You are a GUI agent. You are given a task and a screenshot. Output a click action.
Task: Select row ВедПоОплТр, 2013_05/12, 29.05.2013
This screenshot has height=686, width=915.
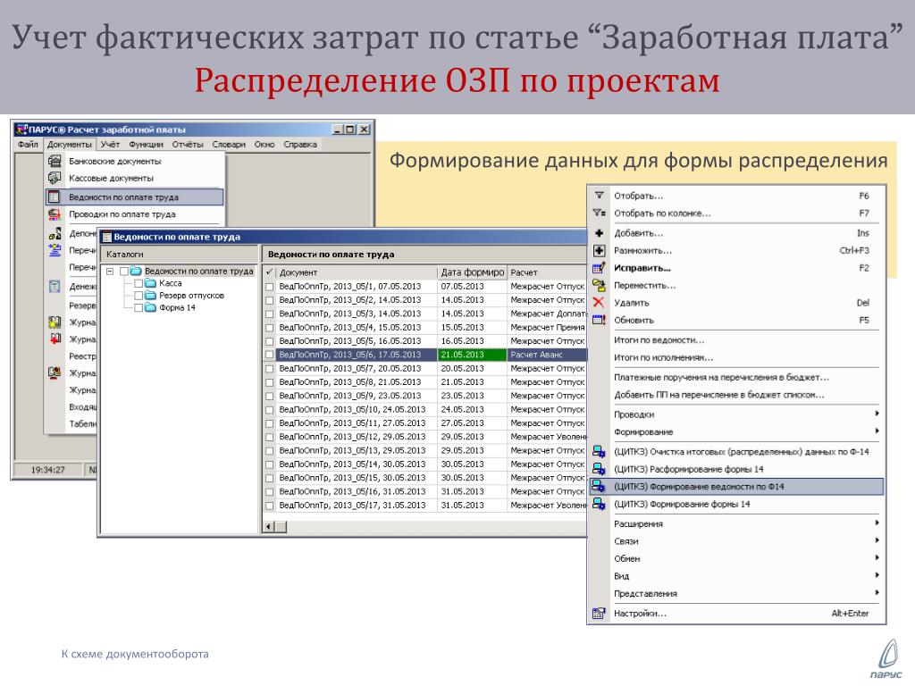424,437
